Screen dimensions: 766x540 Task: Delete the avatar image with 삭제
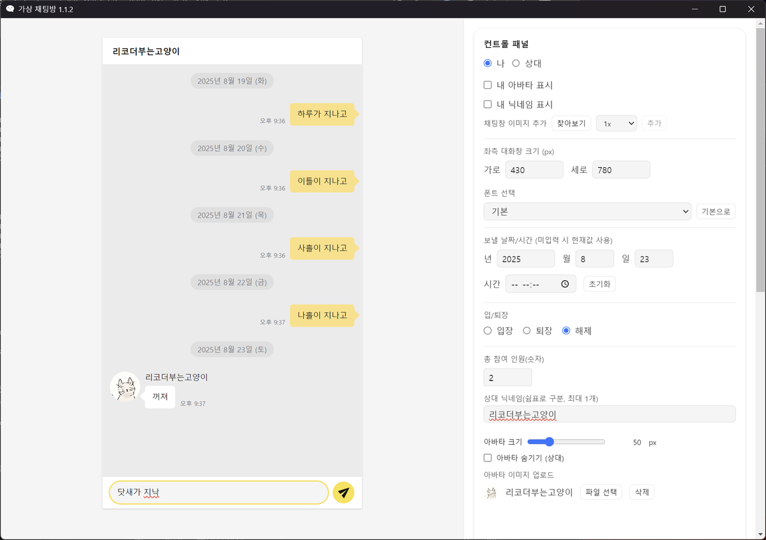pyautogui.click(x=642, y=492)
